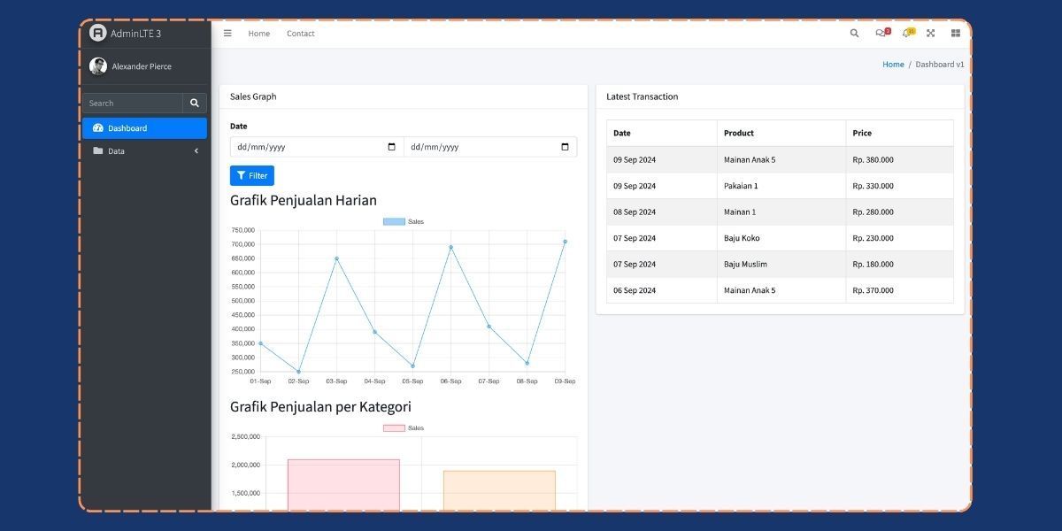The width and height of the screenshot is (1062, 531).
Task: Toggle the sidebar with the hamburger icon
Action: pyautogui.click(x=227, y=33)
